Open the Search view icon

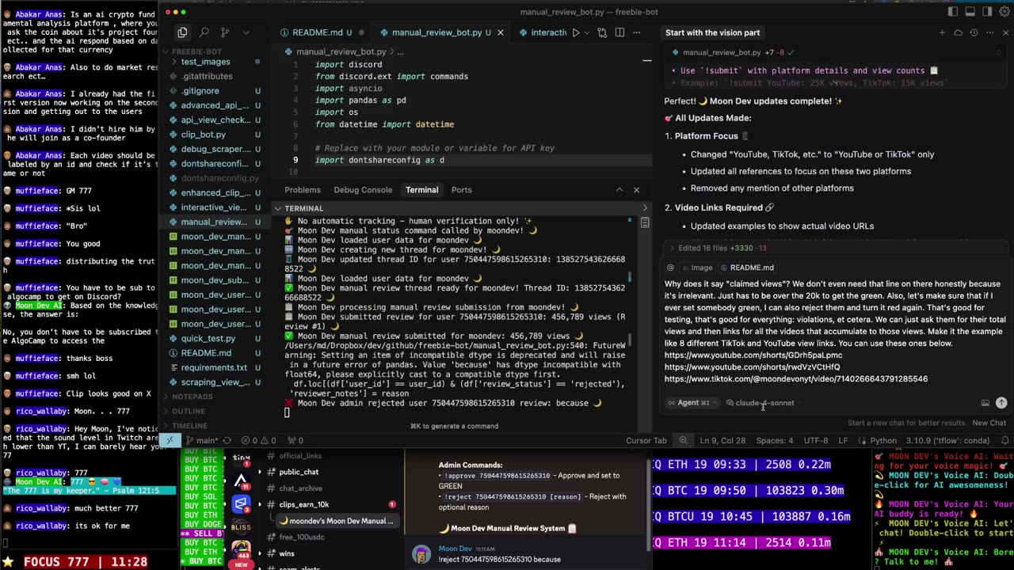click(x=204, y=32)
